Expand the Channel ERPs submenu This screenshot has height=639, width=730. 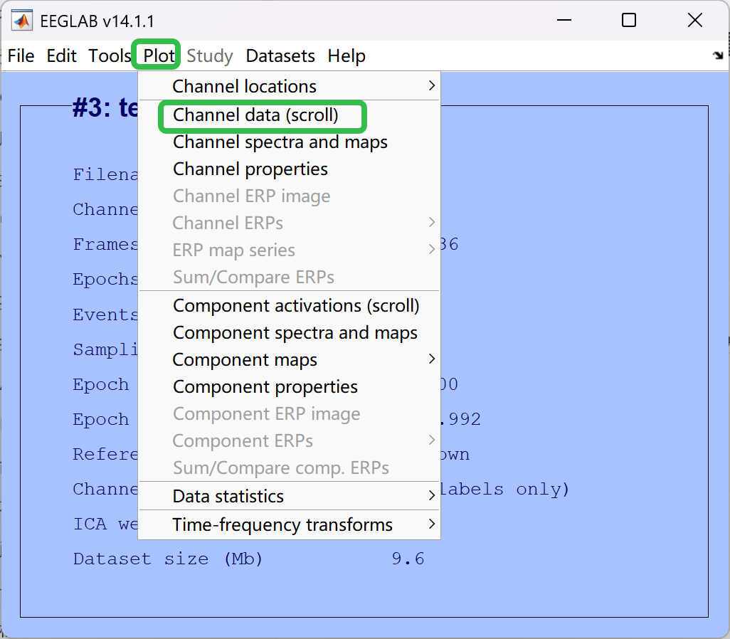tap(289, 223)
